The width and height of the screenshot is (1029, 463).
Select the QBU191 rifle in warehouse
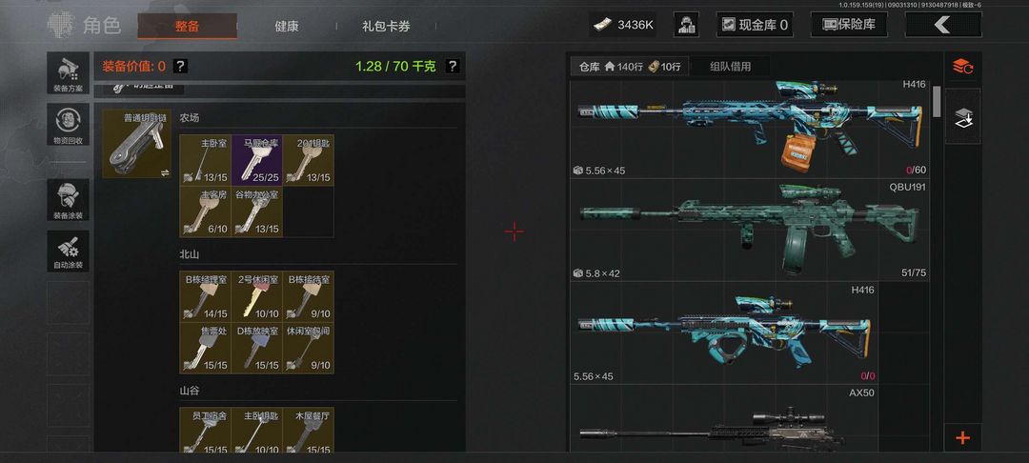click(750, 230)
